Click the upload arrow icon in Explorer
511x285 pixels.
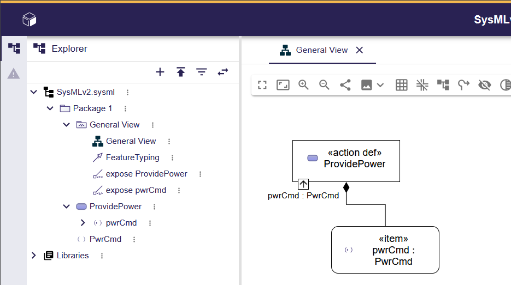pyautogui.click(x=181, y=72)
